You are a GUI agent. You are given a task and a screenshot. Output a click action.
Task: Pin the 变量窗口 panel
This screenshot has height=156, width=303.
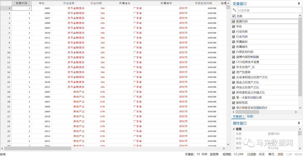(x=299, y=3)
